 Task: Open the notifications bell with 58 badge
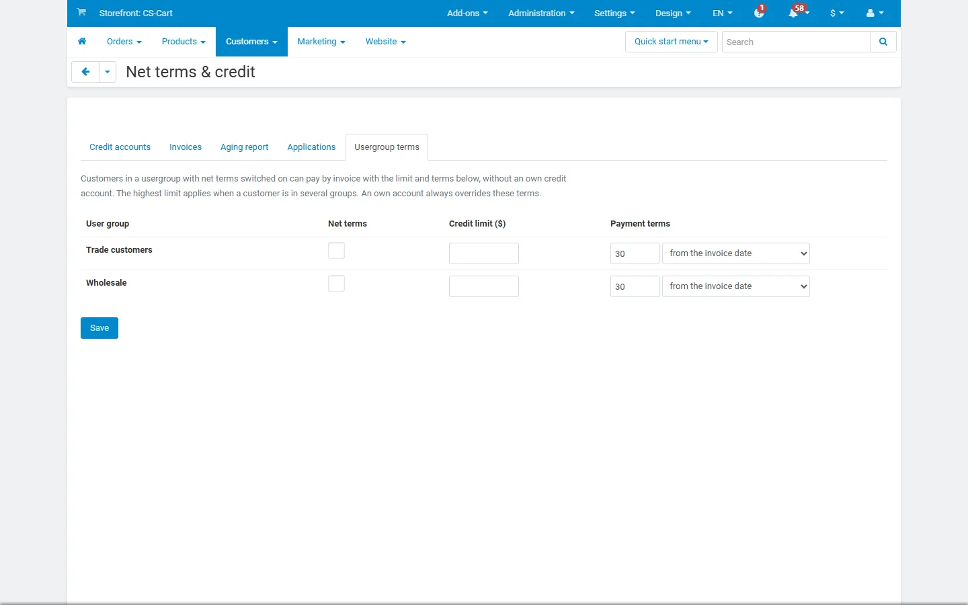797,13
